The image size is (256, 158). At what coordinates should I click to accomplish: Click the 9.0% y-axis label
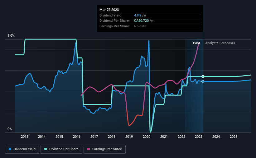11,36
